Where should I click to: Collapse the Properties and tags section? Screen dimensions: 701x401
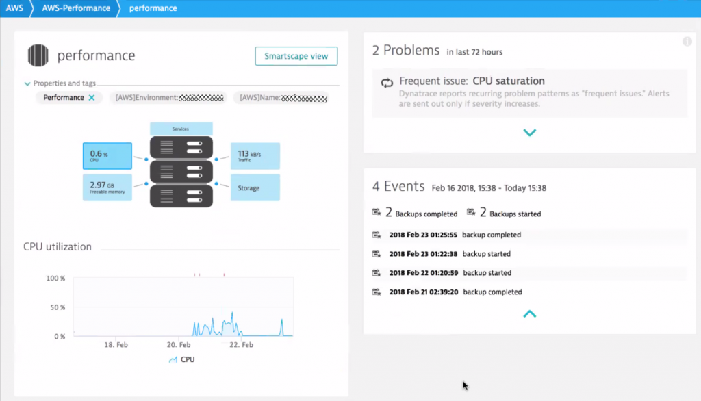click(x=27, y=83)
